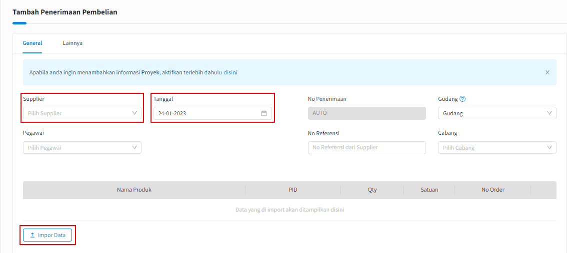
Task: Focus the No Referensi dari Supplier field
Action: tap(366, 148)
